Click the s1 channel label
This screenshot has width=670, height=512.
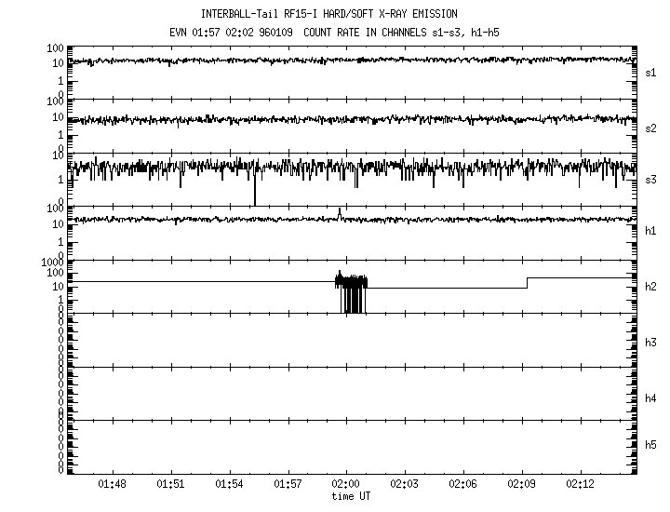tap(651, 72)
